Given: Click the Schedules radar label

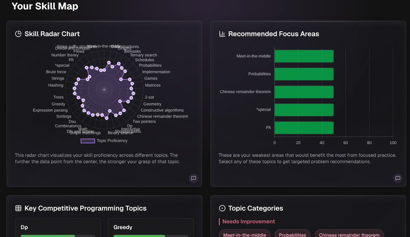Looking at the screenshot, I should [145, 60].
